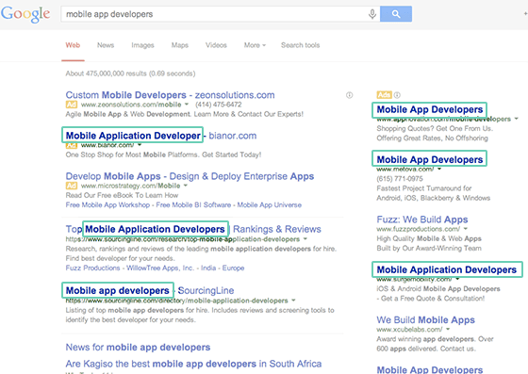Expand dropdown arrow after sourcingline top-mobile-application-developers URL

click(x=305, y=238)
